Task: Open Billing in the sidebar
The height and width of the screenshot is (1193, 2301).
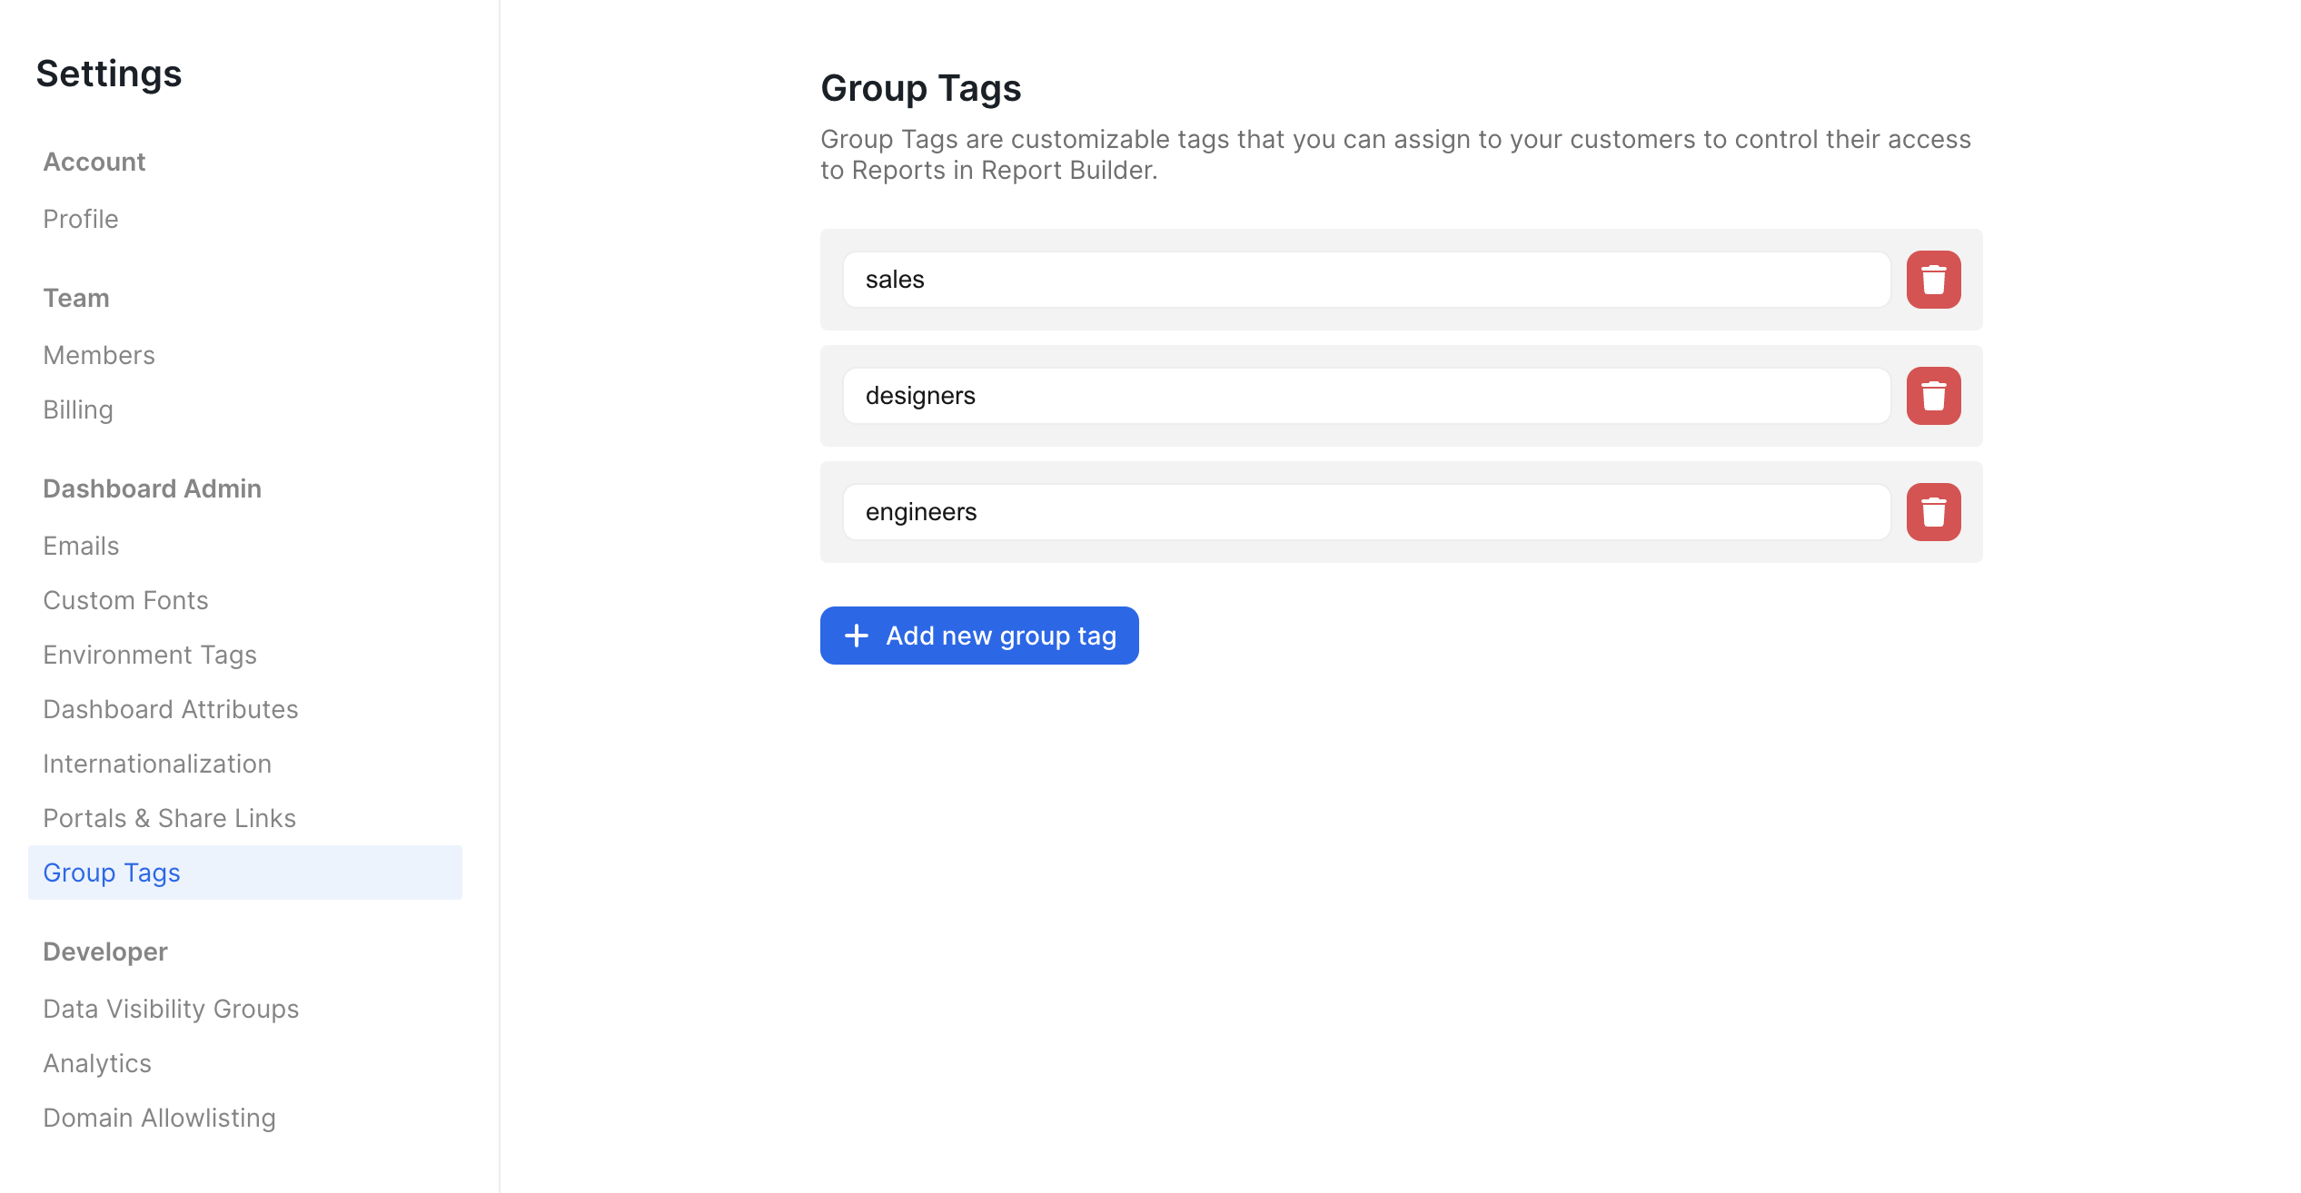Action: 78,409
